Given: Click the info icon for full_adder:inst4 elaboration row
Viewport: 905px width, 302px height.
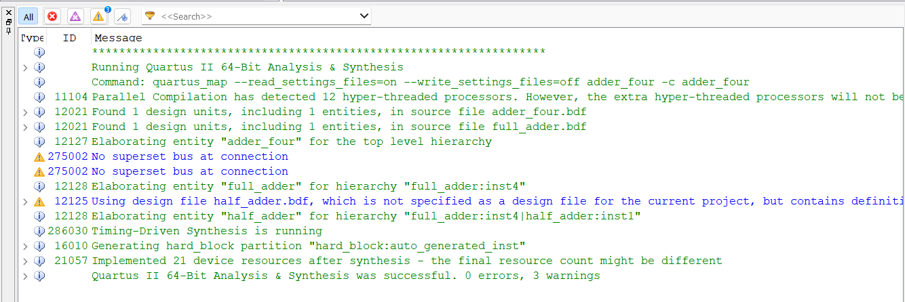Looking at the screenshot, I should click(x=39, y=186).
